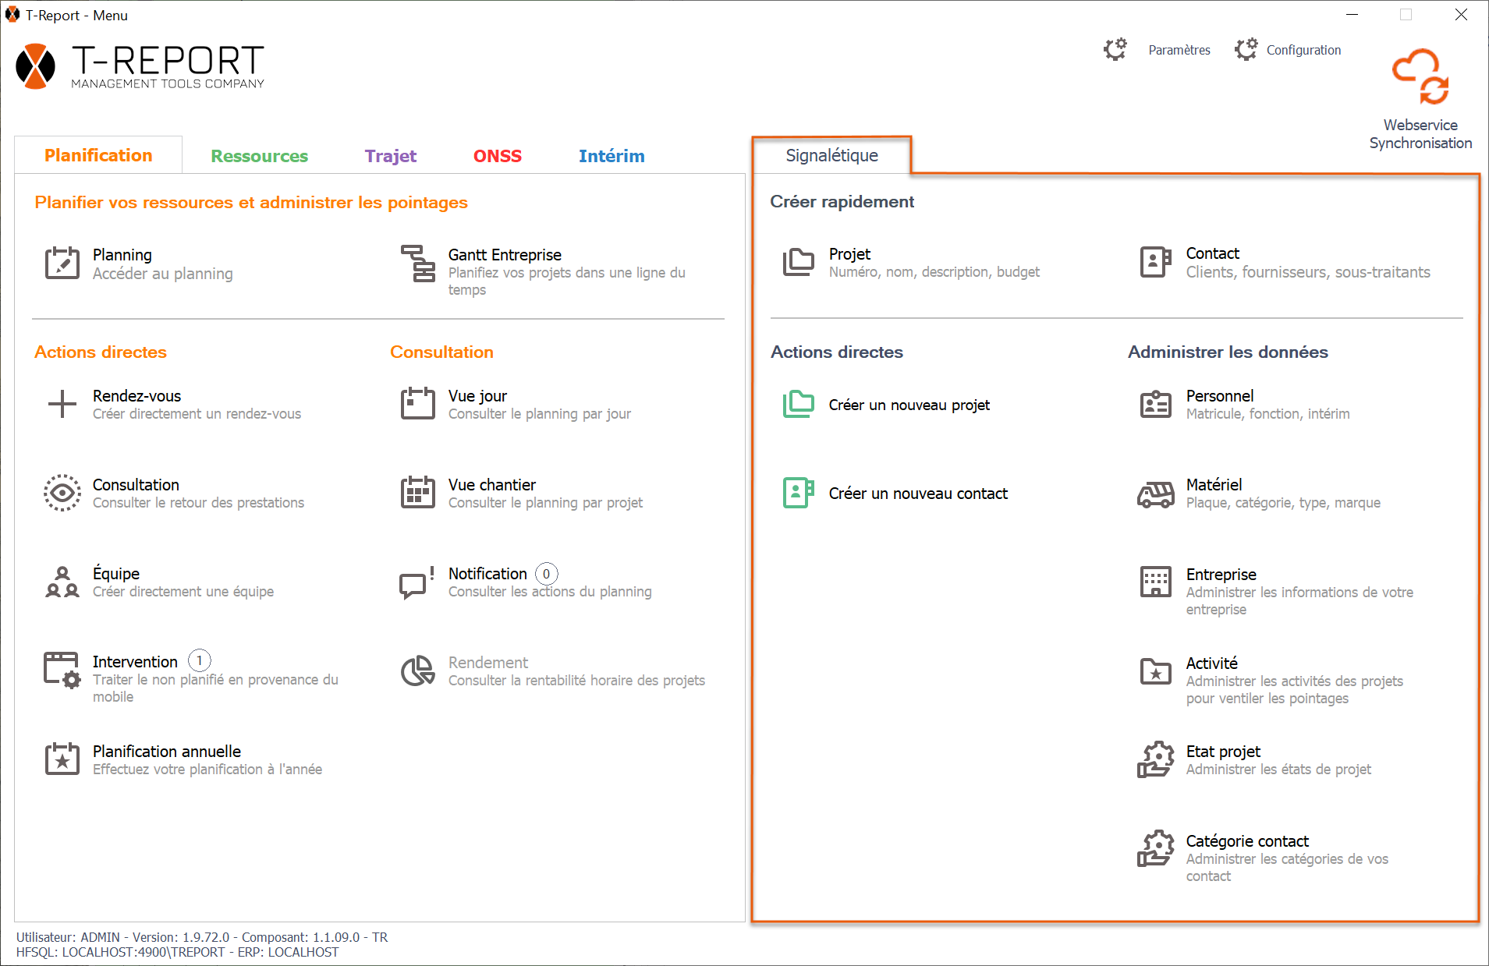Click the Équipe people icon
Viewport: 1489px width, 966px height.
(x=62, y=582)
